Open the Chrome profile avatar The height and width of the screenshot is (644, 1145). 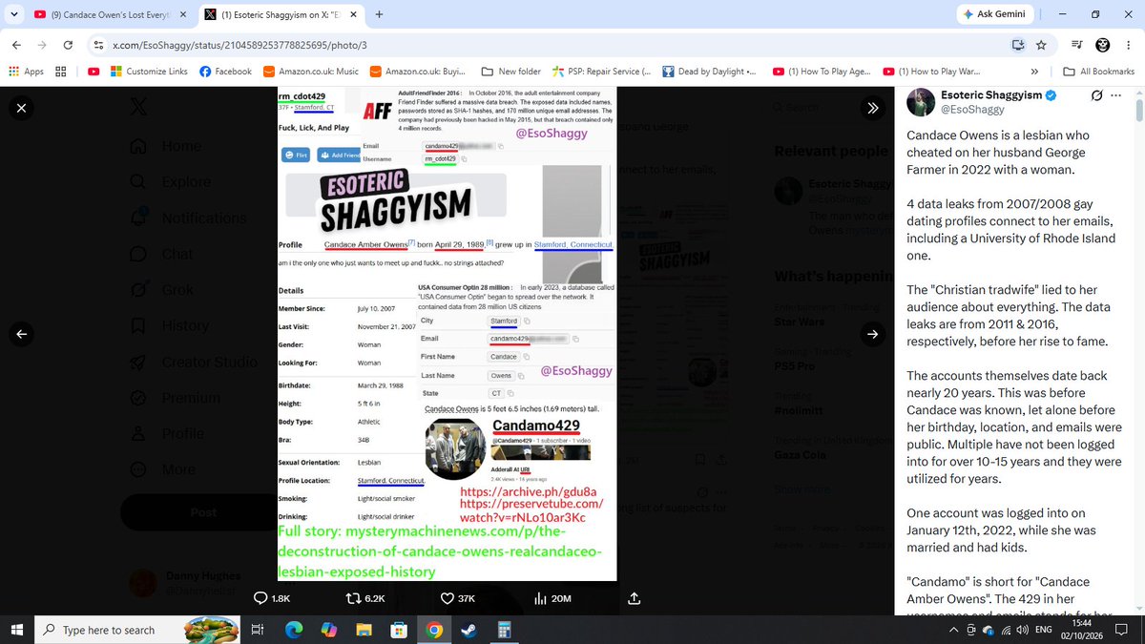point(1102,45)
